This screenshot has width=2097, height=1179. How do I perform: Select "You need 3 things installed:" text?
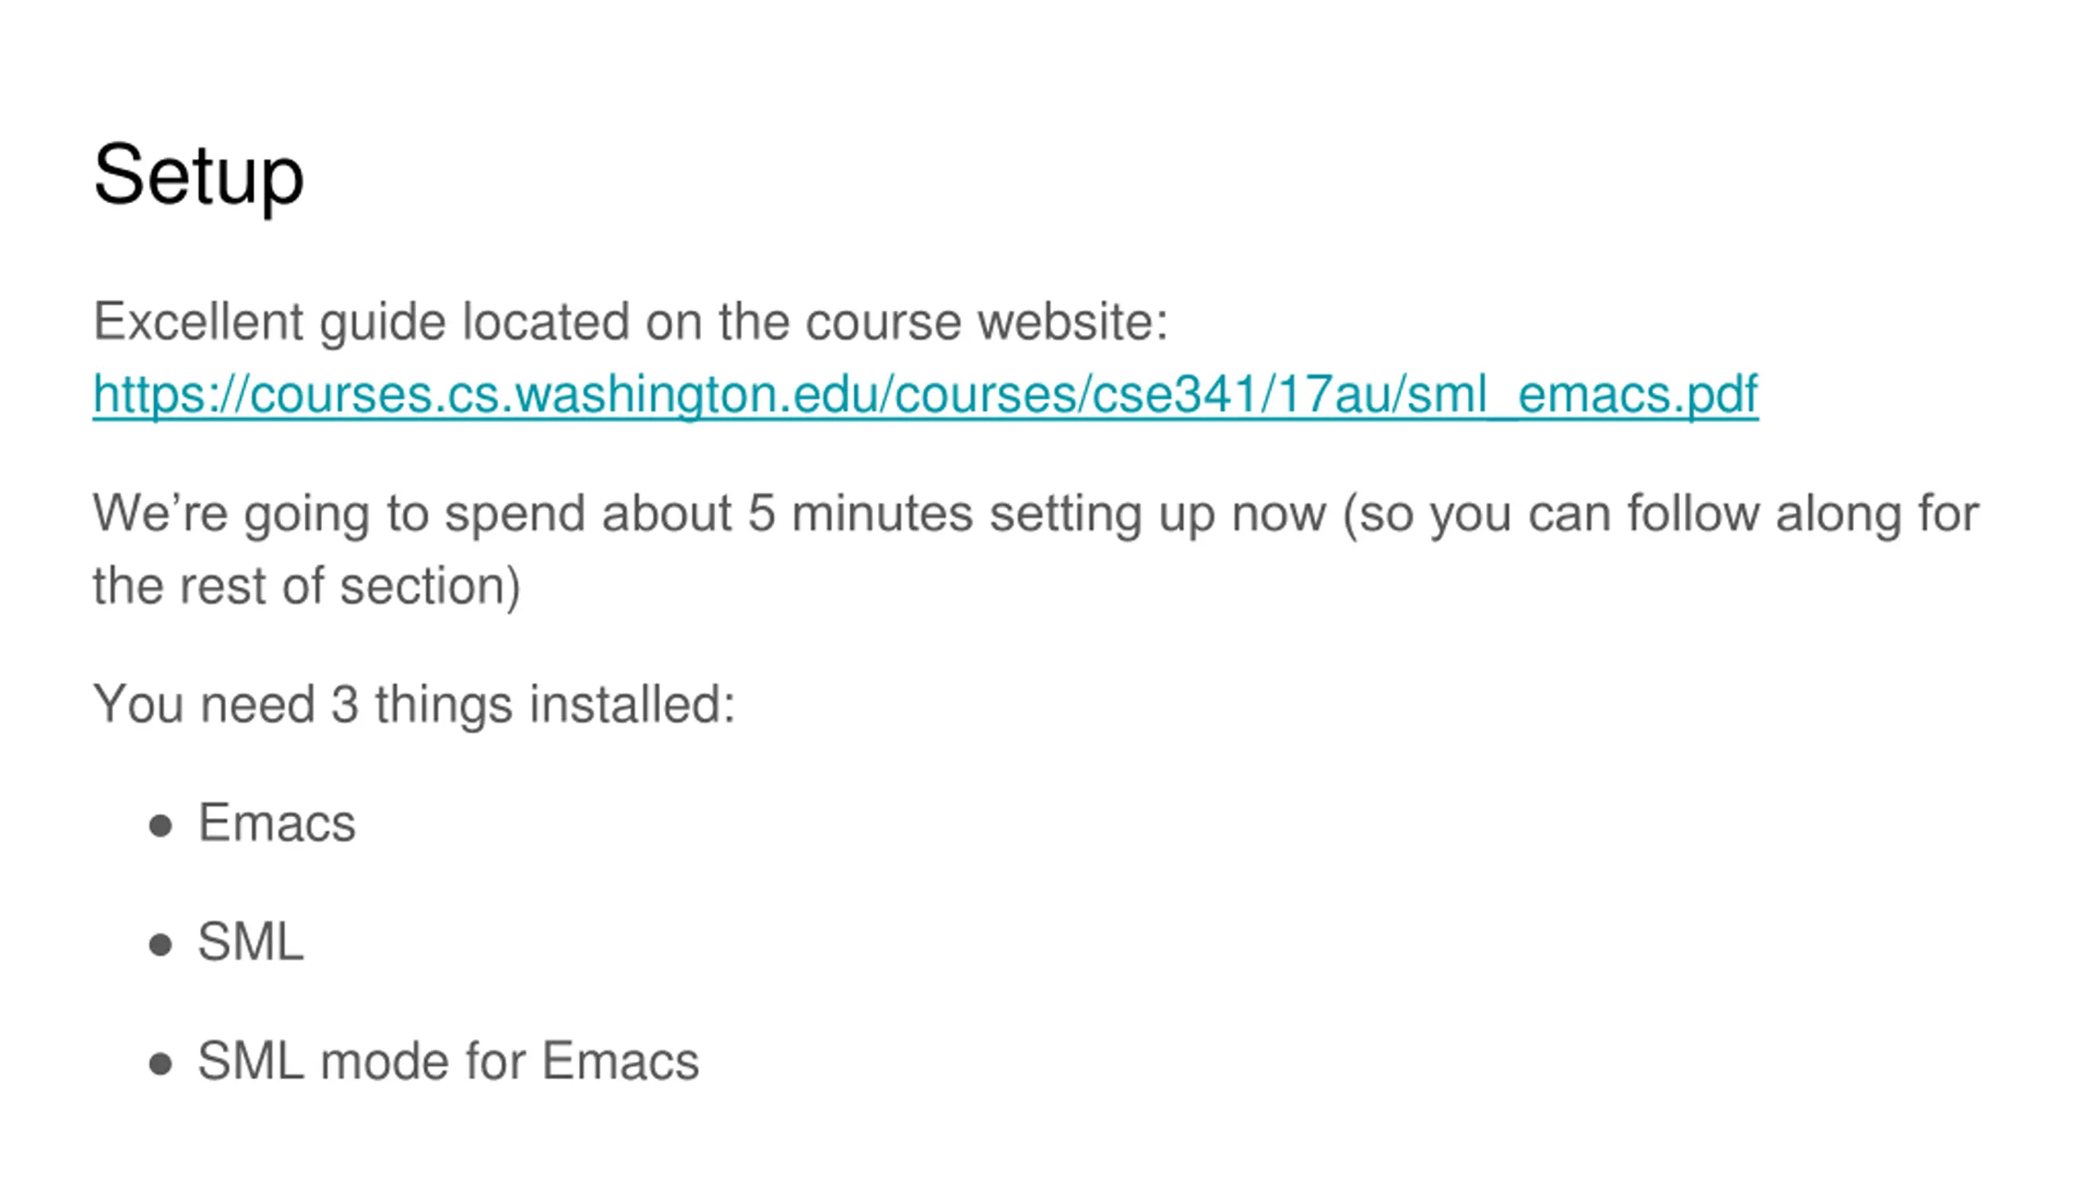click(414, 704)
